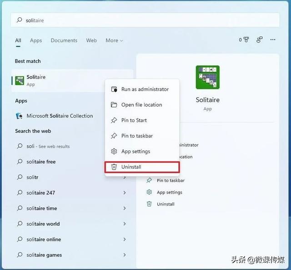Choose Pin to Start in context menu

point(142,120)
